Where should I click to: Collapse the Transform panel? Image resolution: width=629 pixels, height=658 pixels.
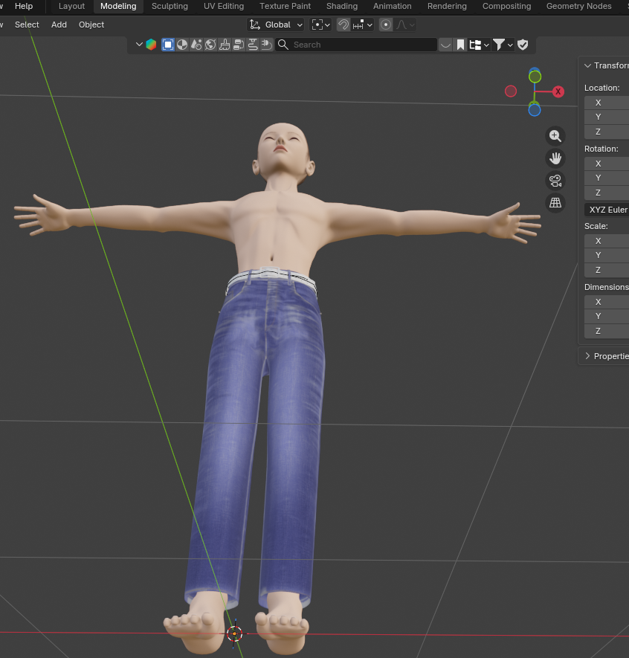[x=588, y=65]
